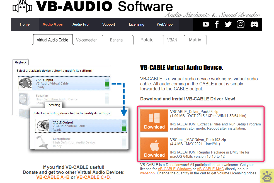Select the Virtual Audio Cable tab
Image resolution: width=274 pixels, height=183 pixels.
point(53,40)
